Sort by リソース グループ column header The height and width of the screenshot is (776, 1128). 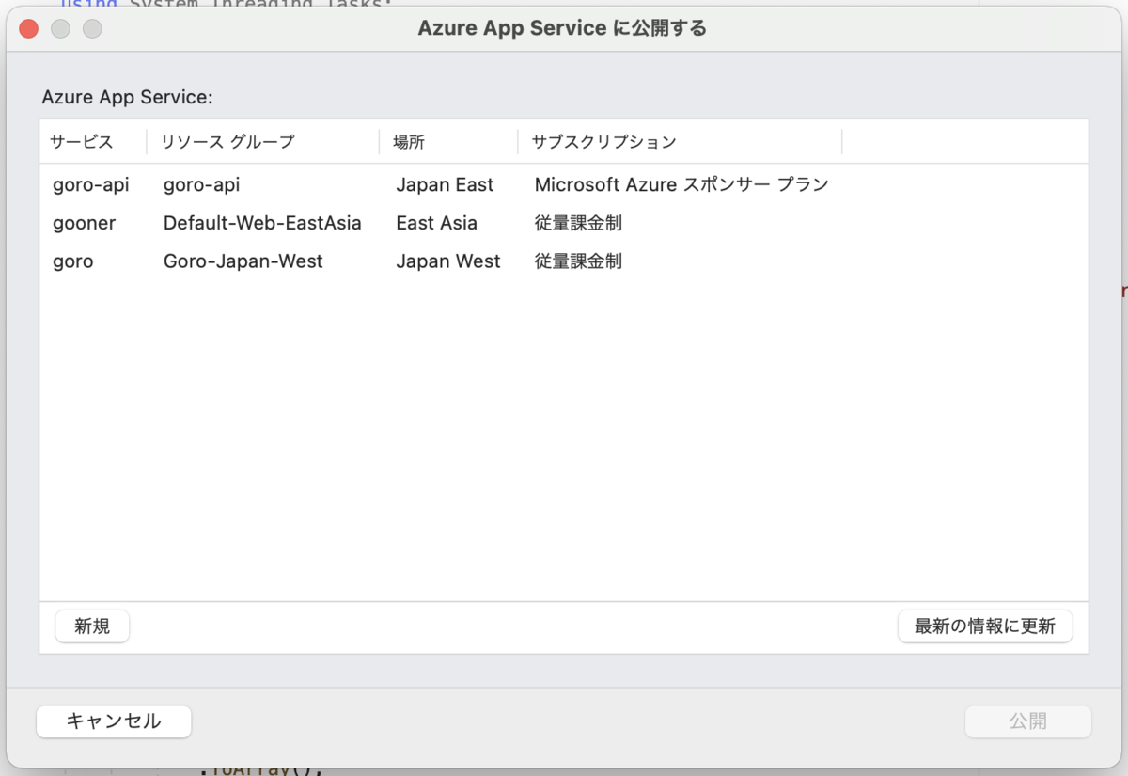[227, 142]
